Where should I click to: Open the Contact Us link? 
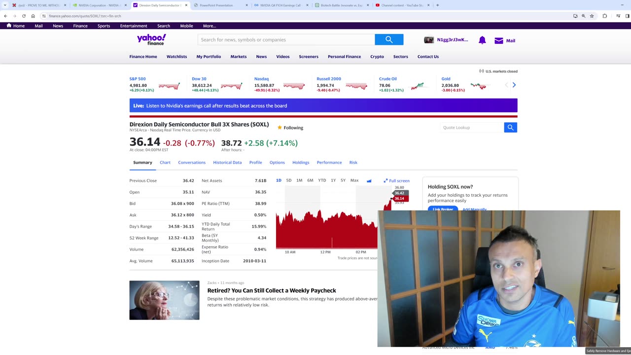(x=428, y=56)
